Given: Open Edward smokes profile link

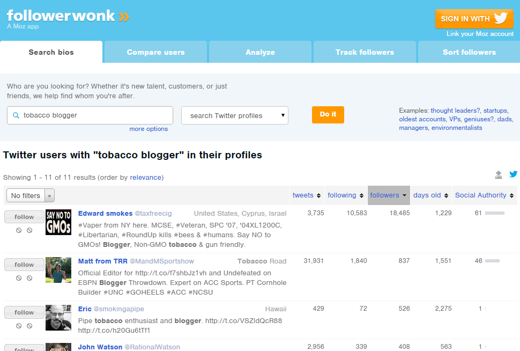Looking at the screenshot, I should [x=105, y=214].
